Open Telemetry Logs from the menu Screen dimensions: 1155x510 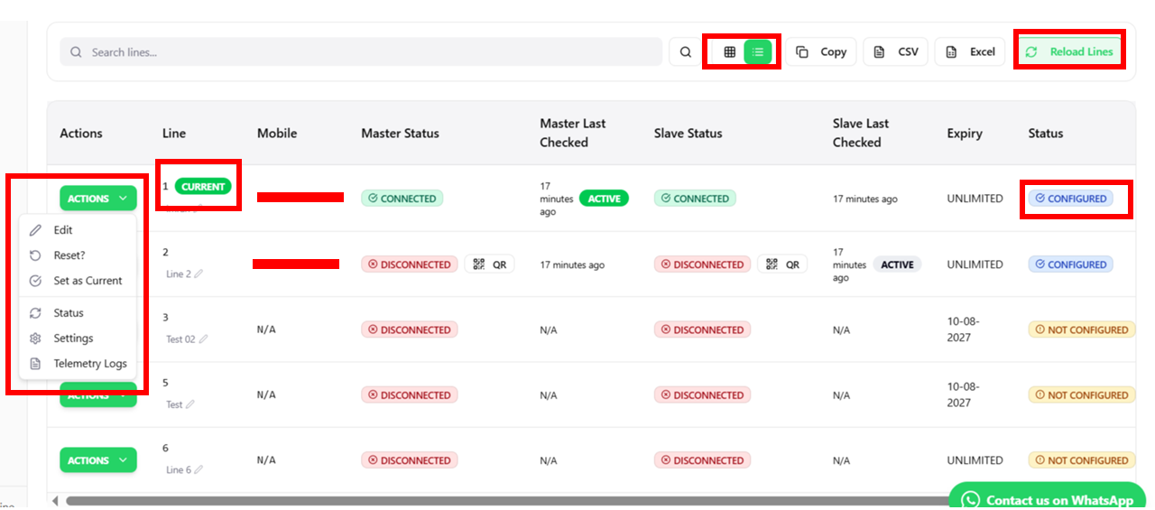click(89, 364)
